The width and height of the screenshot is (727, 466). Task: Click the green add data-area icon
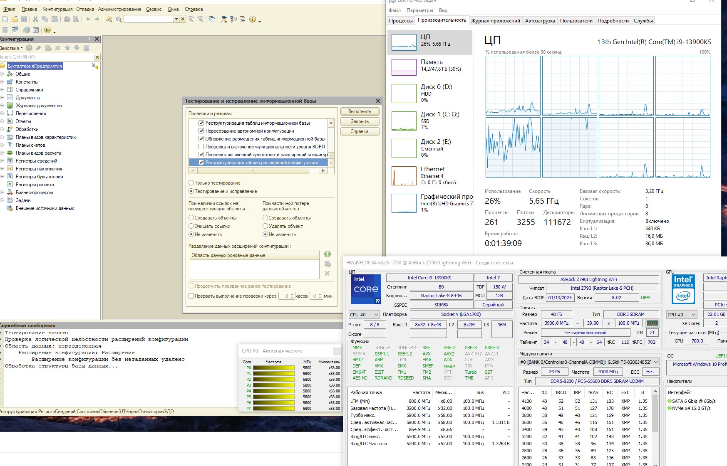(x=328, y=254)
